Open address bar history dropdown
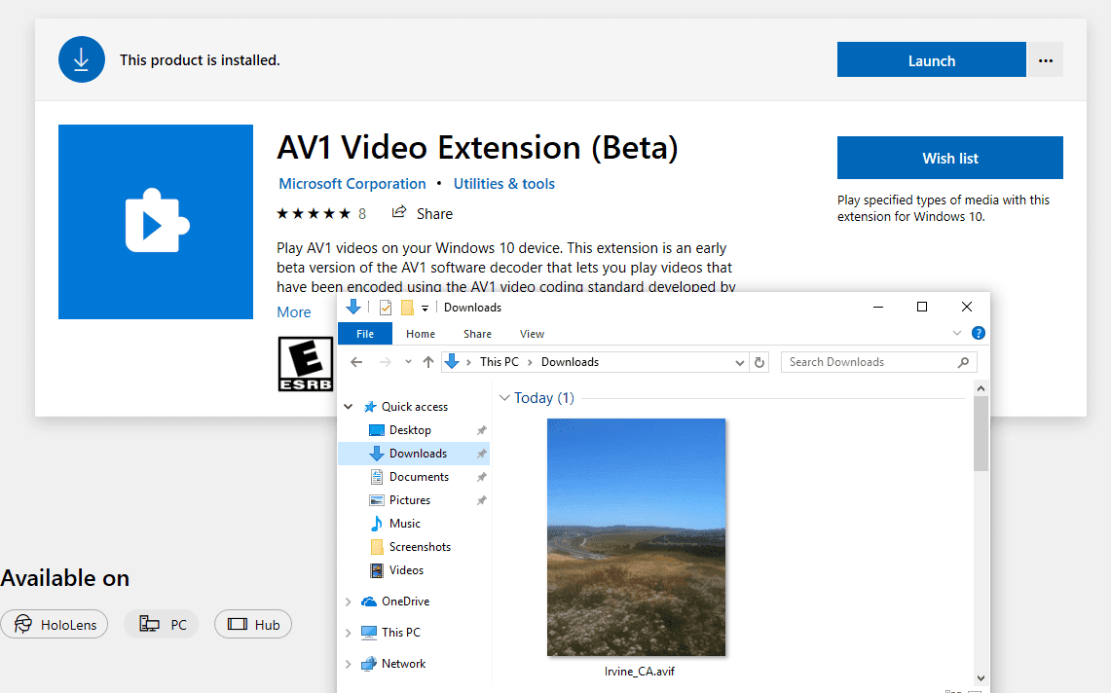1111x693 pixels. tap(739, 362)
